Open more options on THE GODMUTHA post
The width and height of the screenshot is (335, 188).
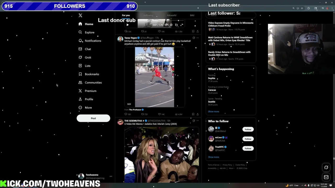point(198,121)
